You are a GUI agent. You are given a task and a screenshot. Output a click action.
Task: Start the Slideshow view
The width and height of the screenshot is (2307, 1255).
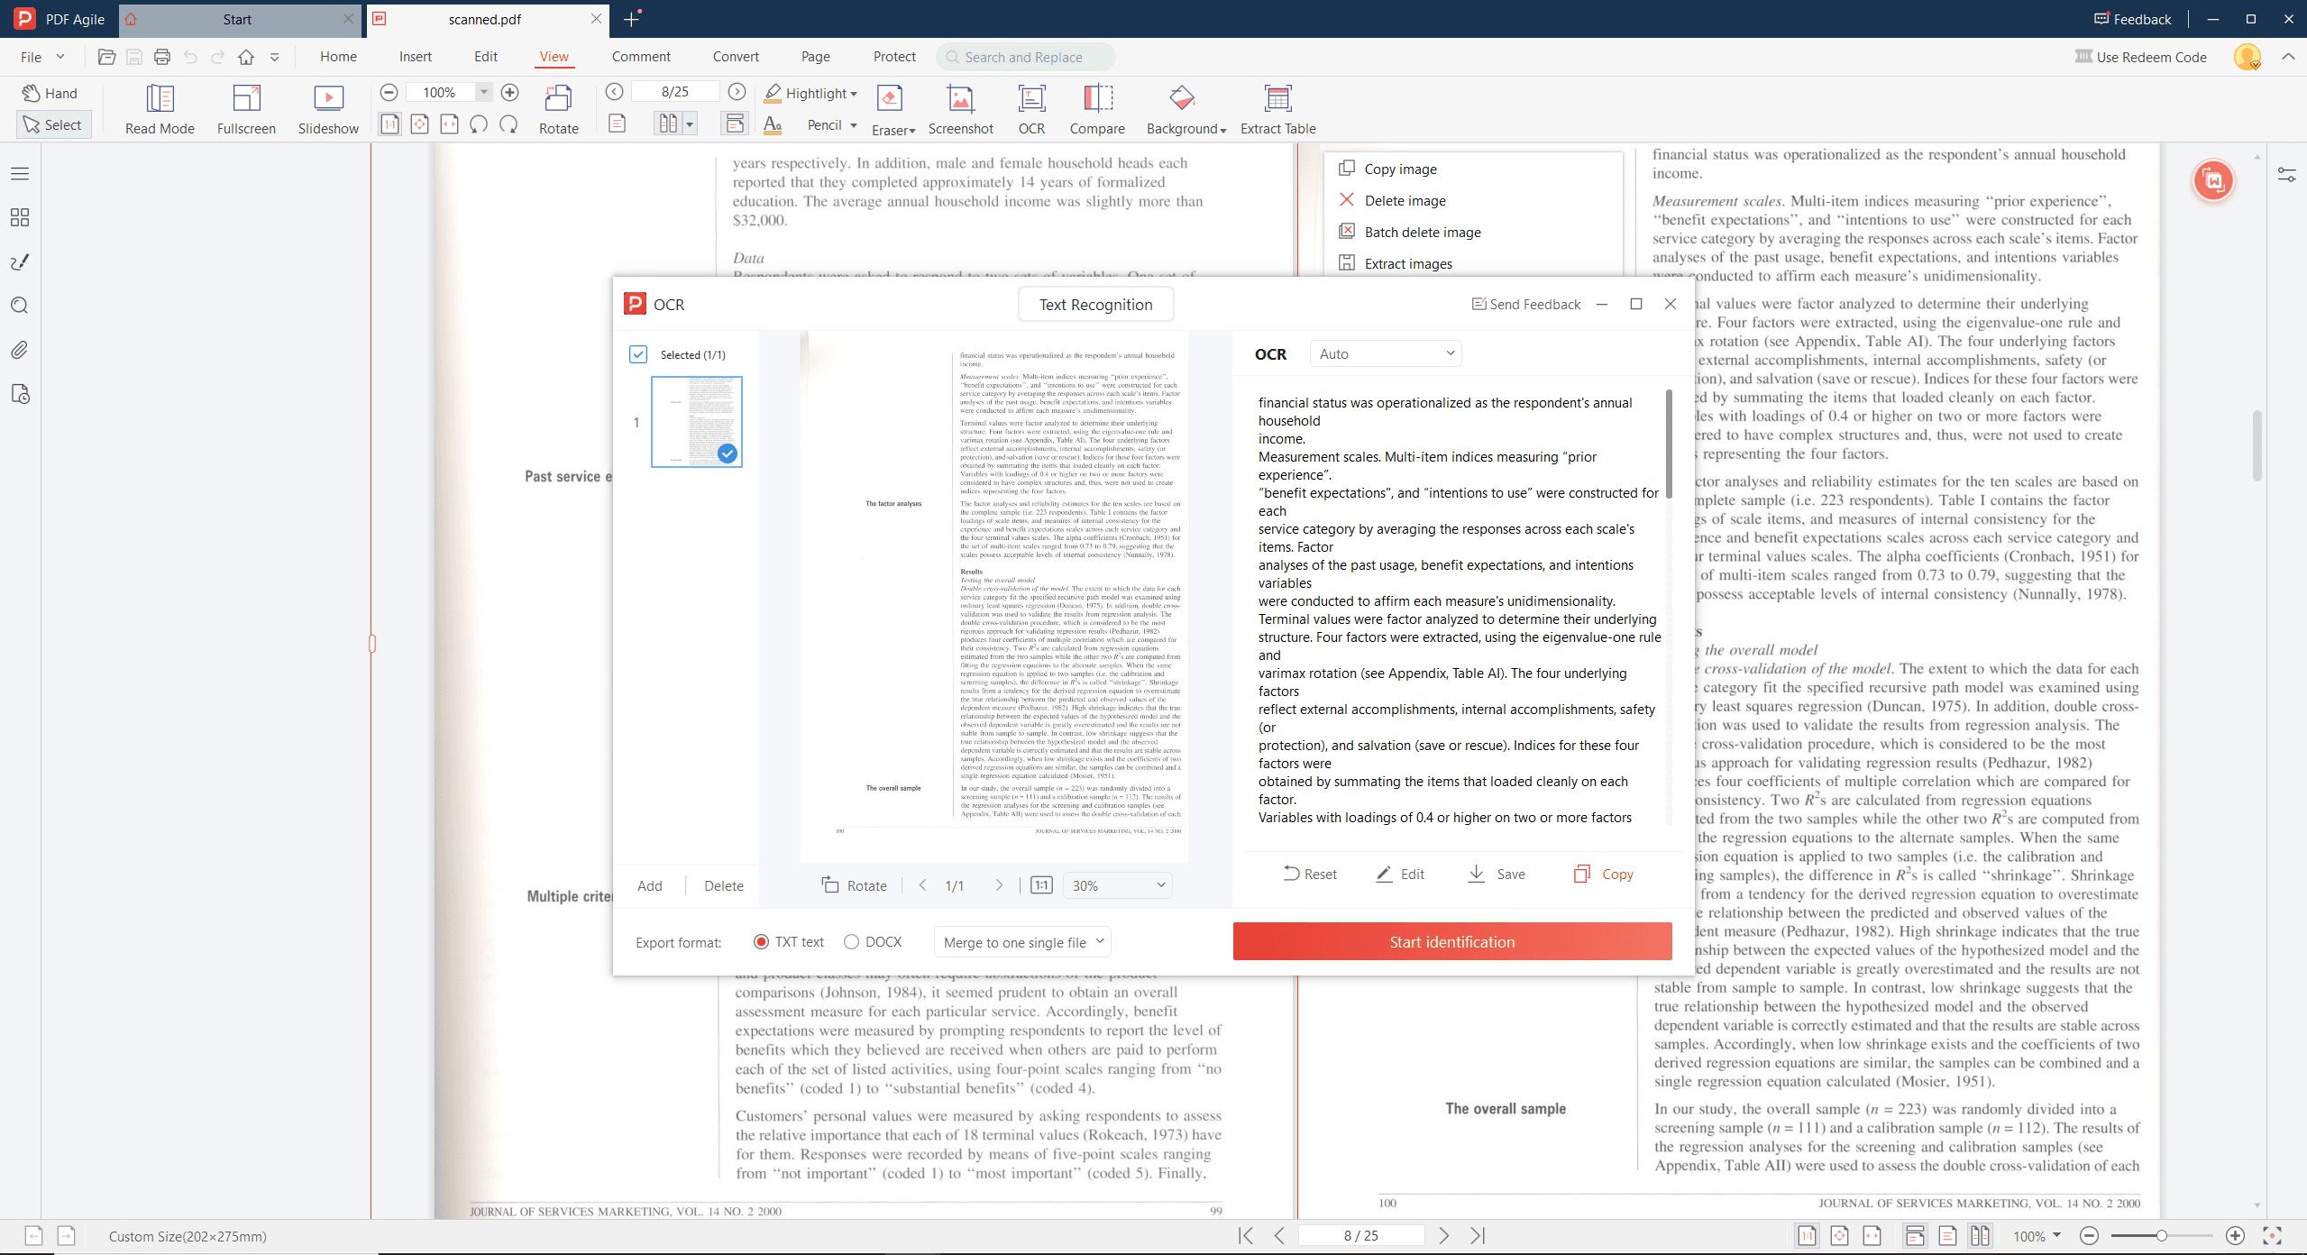point(328,109)
